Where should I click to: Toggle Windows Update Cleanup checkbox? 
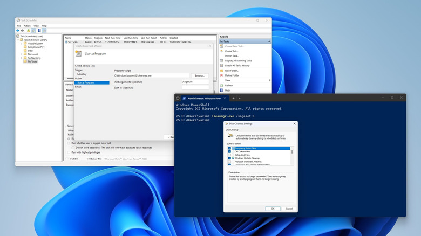tap(229, 158)
